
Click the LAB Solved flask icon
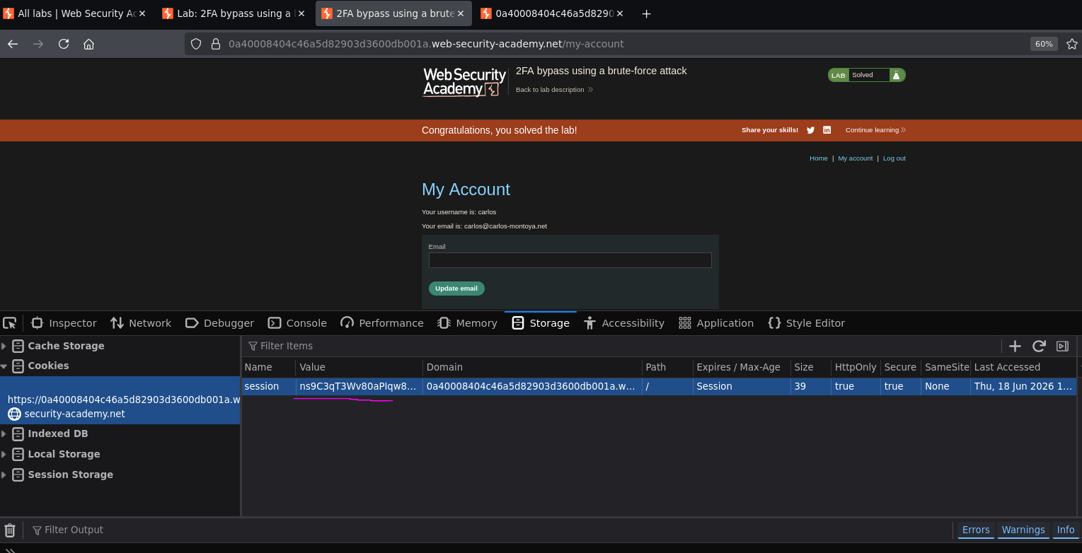click(x=896, y=75)
